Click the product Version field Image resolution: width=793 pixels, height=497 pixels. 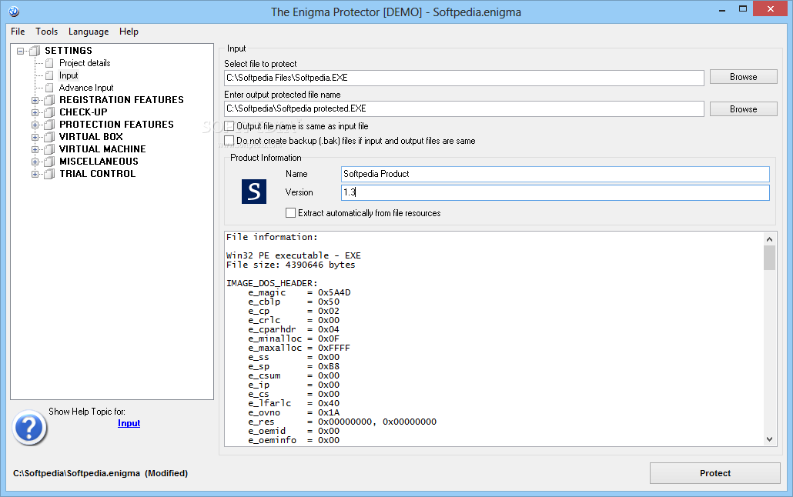click(x=555, y=192)
